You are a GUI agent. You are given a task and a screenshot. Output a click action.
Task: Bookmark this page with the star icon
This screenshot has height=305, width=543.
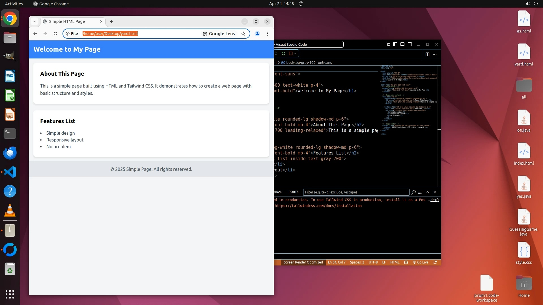point(243,34)
